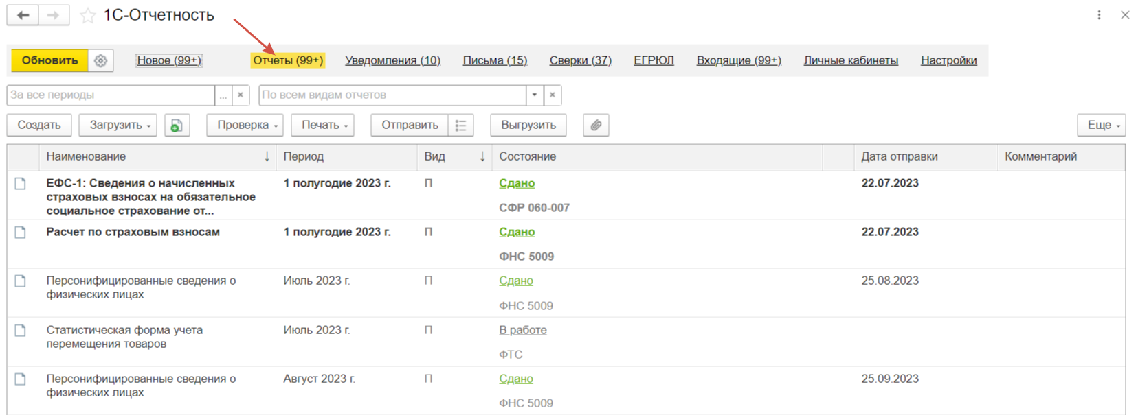
Task: Open the Проверка dropdown menu
Action: point(246,125)
